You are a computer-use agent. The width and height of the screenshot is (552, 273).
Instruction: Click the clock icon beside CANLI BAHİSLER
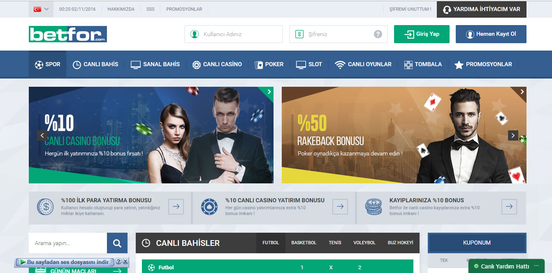click(146, 243)
